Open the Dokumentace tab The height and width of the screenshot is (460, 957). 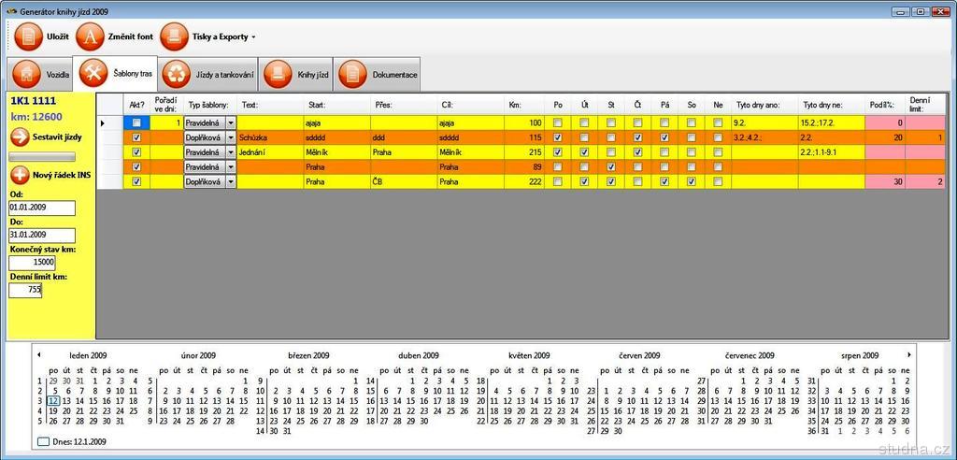click(351, 74)
